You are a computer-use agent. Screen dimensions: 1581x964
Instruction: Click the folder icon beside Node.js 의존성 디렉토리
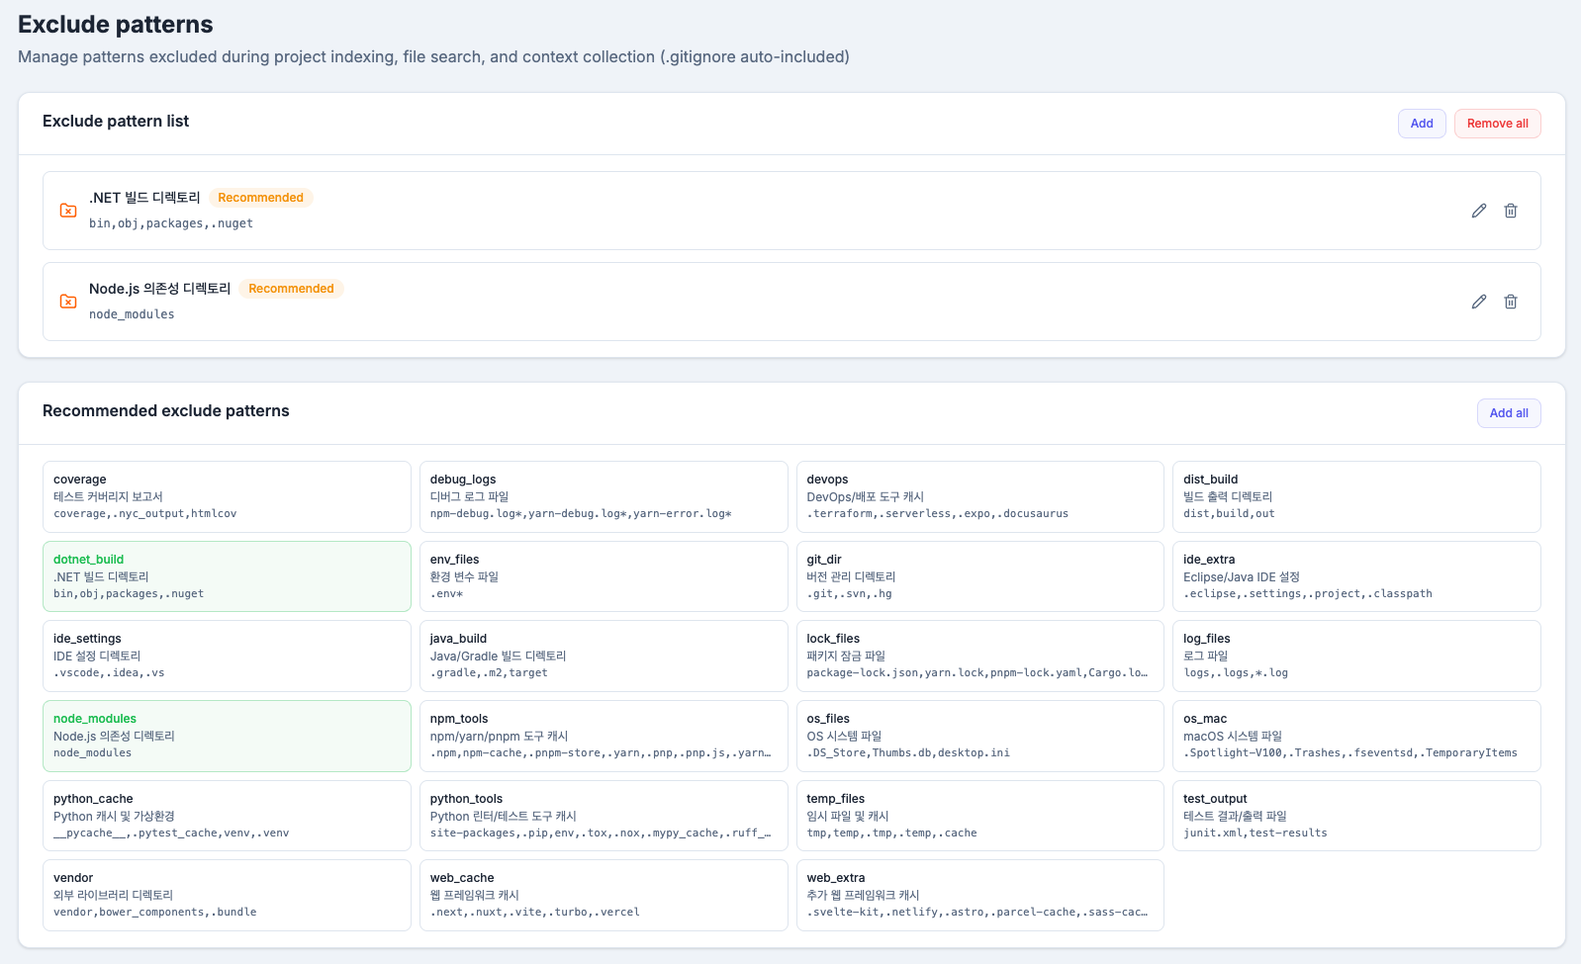tap(68, 302)
